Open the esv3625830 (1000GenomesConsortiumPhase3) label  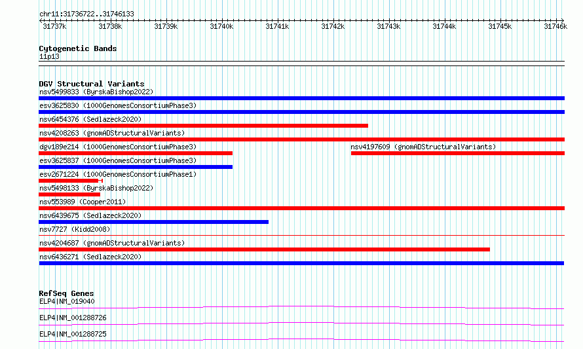[x=118, y=105]
